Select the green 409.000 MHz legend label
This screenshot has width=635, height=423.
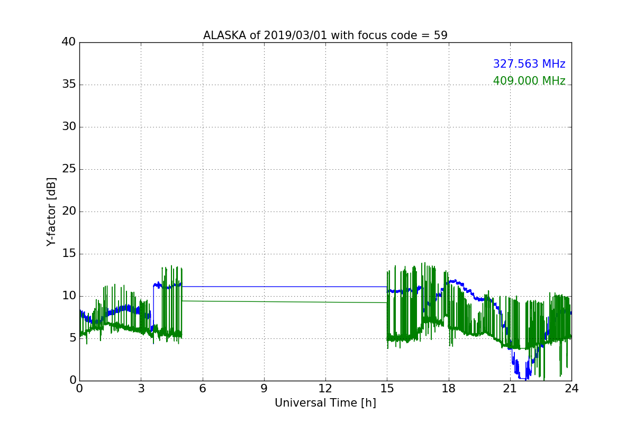pyautogui.click(x=529, y=81)
